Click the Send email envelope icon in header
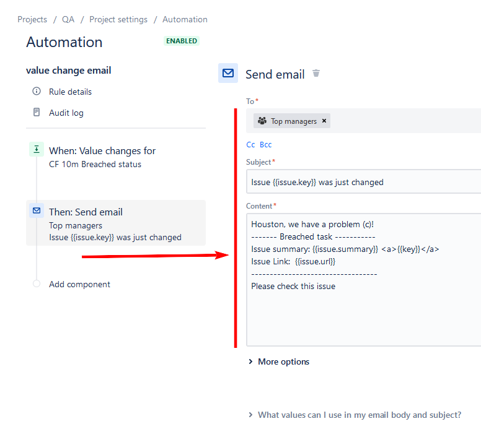The image size is (481, 437). pos(228,73)
